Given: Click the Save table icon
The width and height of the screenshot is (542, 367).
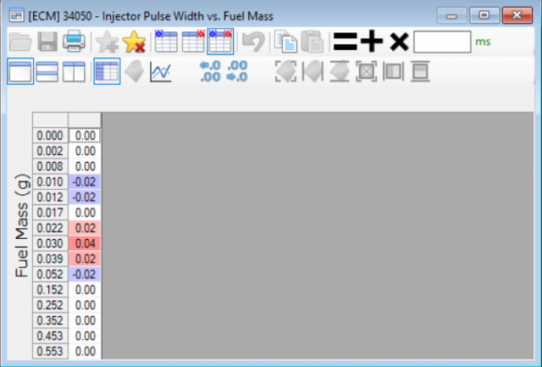Looking at the screenshot, I should 47,41.
